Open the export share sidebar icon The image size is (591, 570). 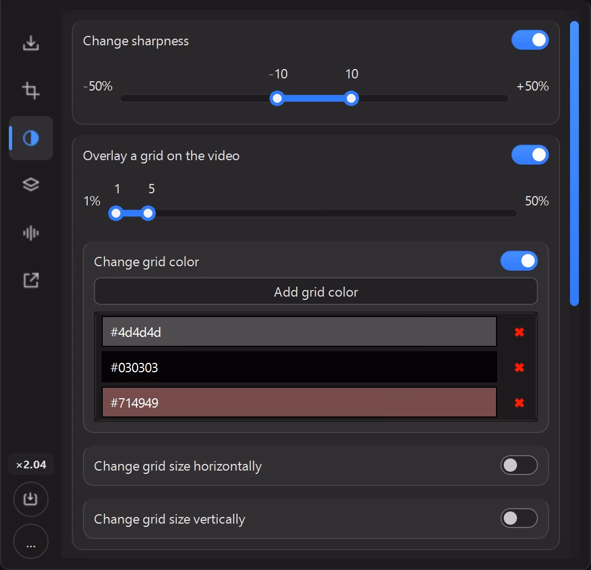[31, 280]
